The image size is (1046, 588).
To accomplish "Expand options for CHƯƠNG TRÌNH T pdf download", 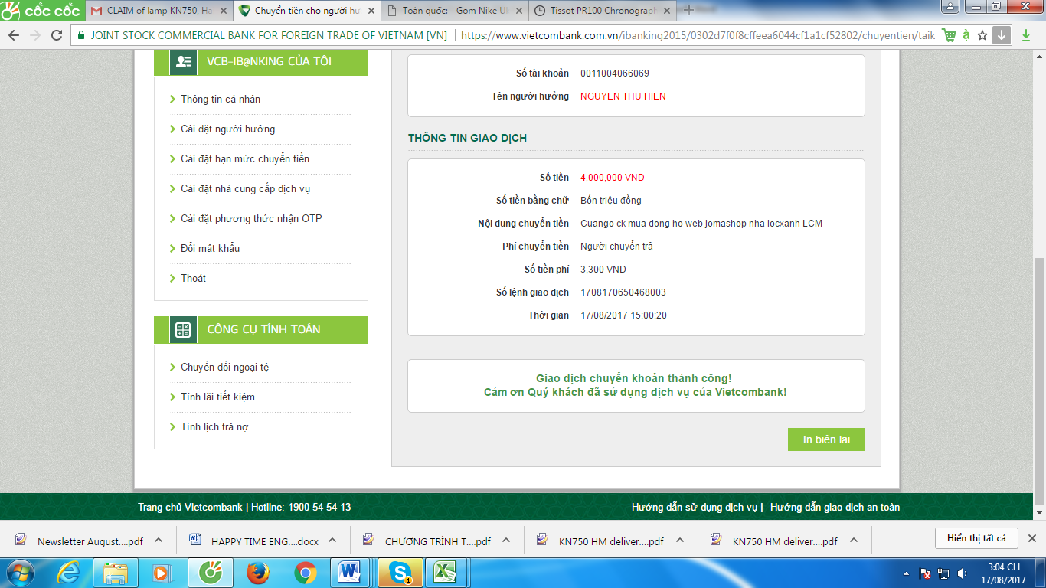I will tap(506, 541).
